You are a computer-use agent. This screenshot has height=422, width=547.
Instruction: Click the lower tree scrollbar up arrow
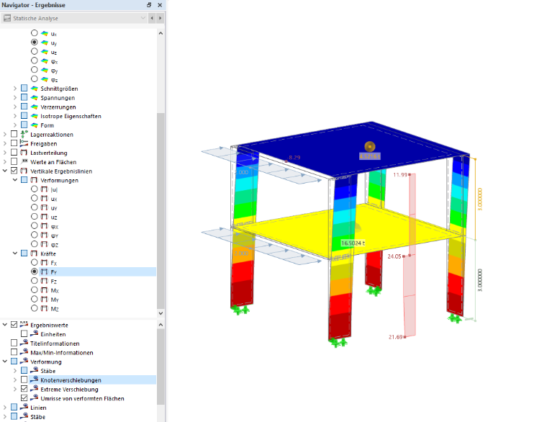click(161, 325)
